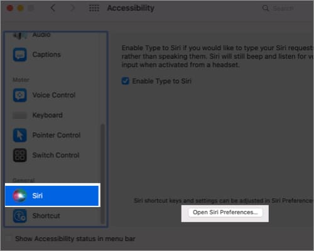This screenshot has width=314, height=251.
Task: Open Siri Preferences button
Action: [x=225, y=213]
